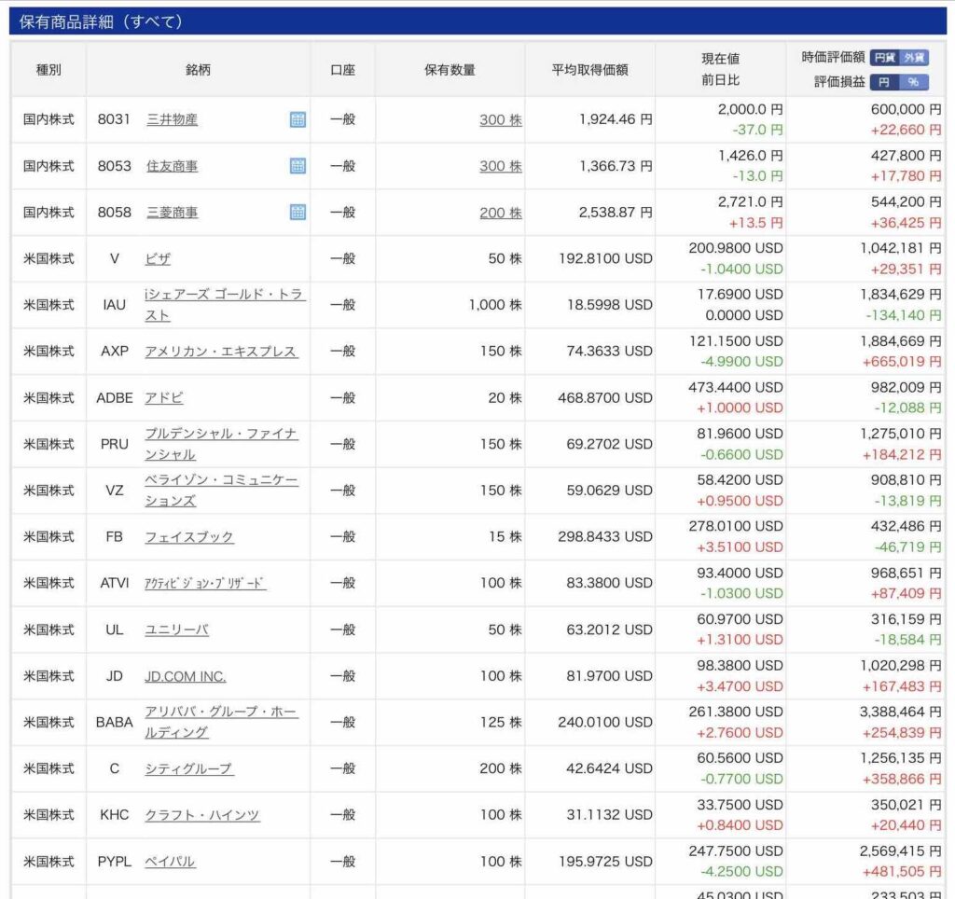Click the 300 株 quantity for 住友商事
Screen dimensions: 955x899
501,166
